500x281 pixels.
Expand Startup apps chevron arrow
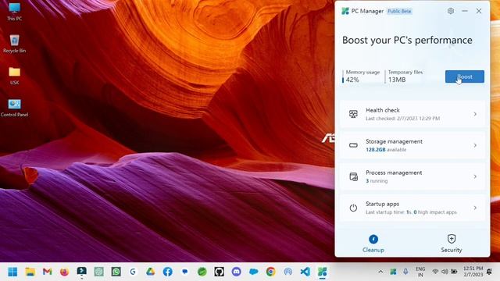click(475, 208)
